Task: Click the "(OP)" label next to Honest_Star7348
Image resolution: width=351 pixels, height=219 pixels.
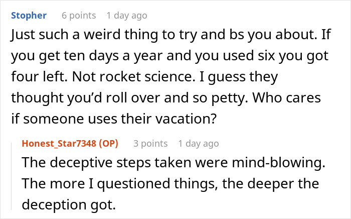Action: click(x=107, y=143)
